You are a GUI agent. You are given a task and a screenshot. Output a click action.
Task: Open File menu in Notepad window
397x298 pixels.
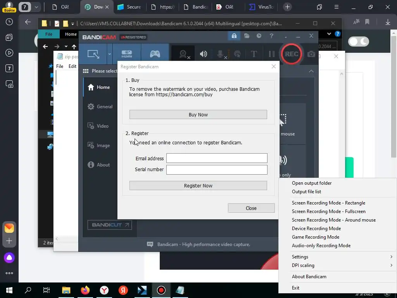[x=60, y=66]
